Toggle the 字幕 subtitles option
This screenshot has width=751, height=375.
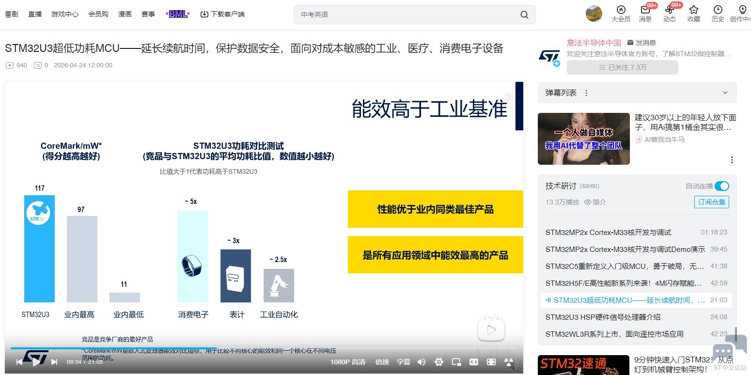click(404, 362)
